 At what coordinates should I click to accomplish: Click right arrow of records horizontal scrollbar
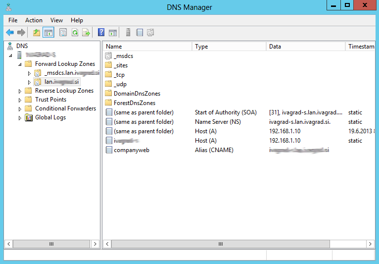(x=370, y=244)
